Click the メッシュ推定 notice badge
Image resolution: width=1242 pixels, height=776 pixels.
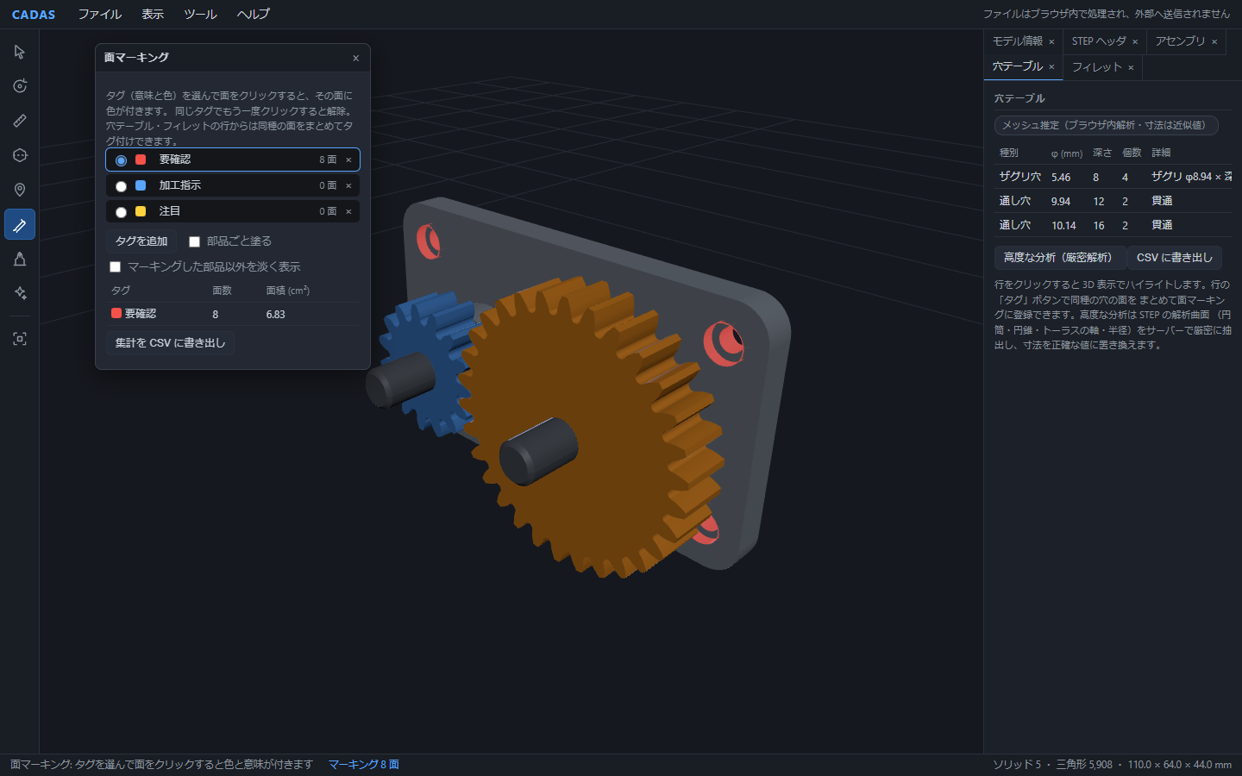point(1106,125)
